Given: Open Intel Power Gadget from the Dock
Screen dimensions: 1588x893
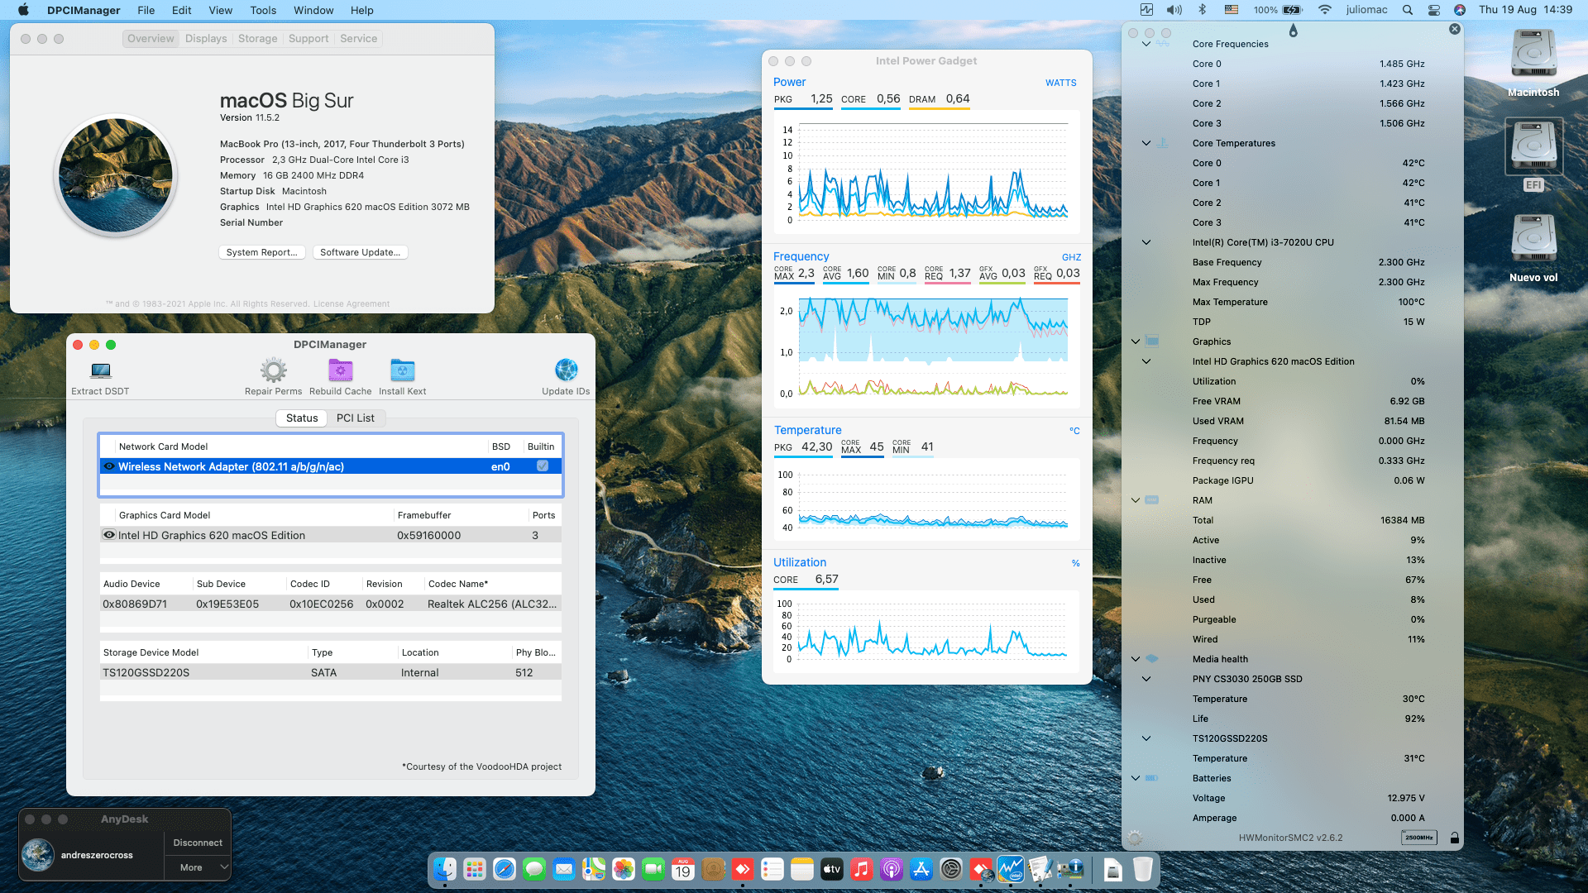Looking at the screenshot, I should (x=1010, y=869).
